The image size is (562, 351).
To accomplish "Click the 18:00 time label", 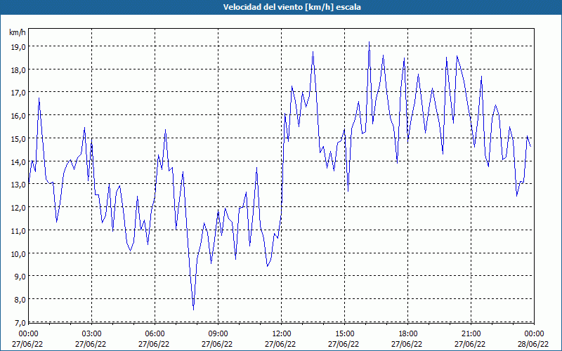I will tap(408, 334).
